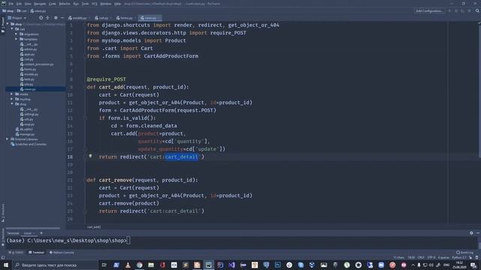Open the Python Console tool window

pos(62,253)
